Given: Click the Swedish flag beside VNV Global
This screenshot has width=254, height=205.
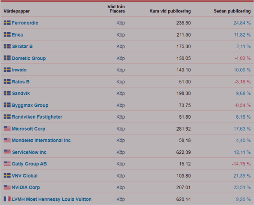Looking at the screenshot, I should tap(7, 175).
